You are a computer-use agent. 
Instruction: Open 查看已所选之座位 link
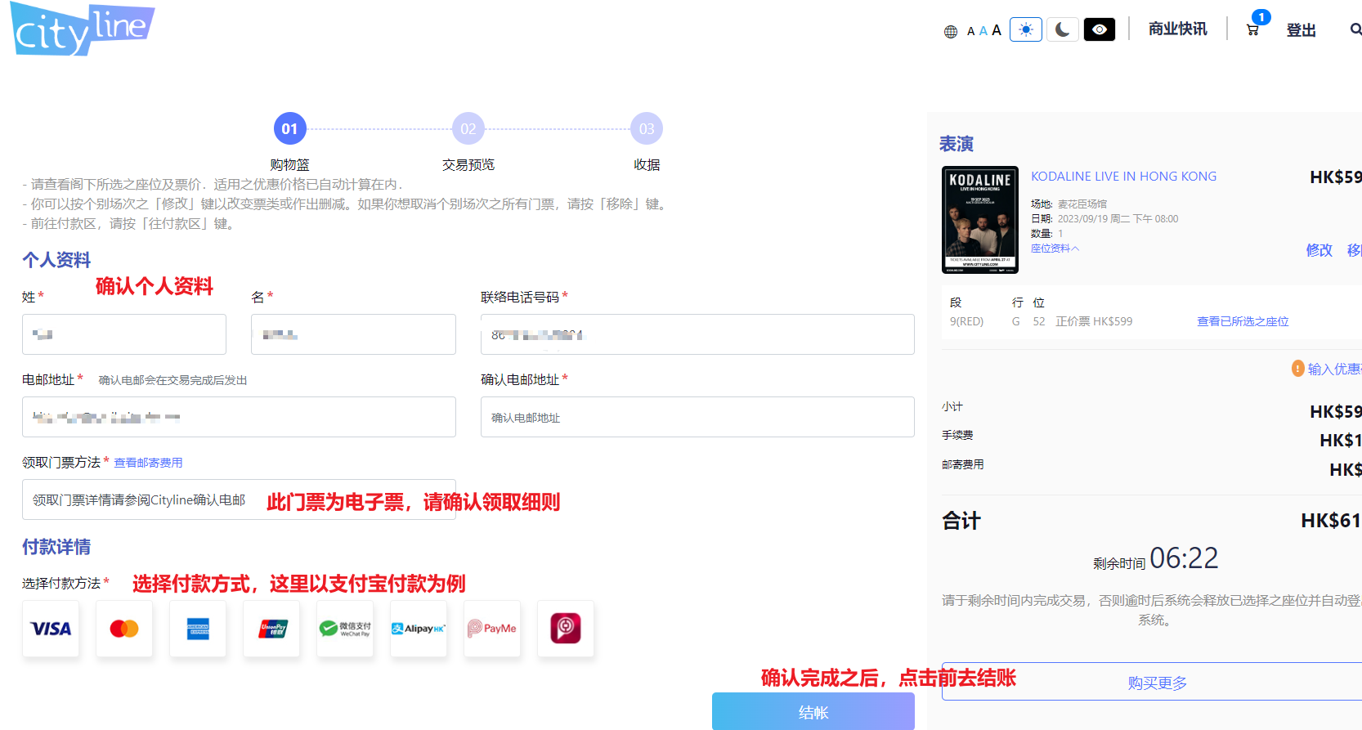1242,321
